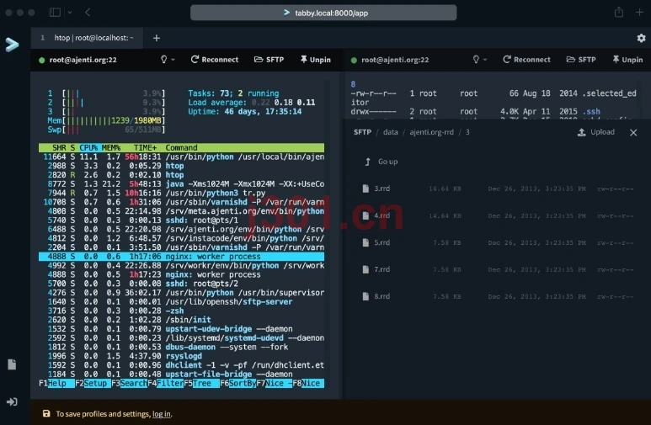Image resolution: width=651 pixels, height=425 pixels.
Task: Expand lightbulb dropdown in left pane
Action: coord(168,60)
